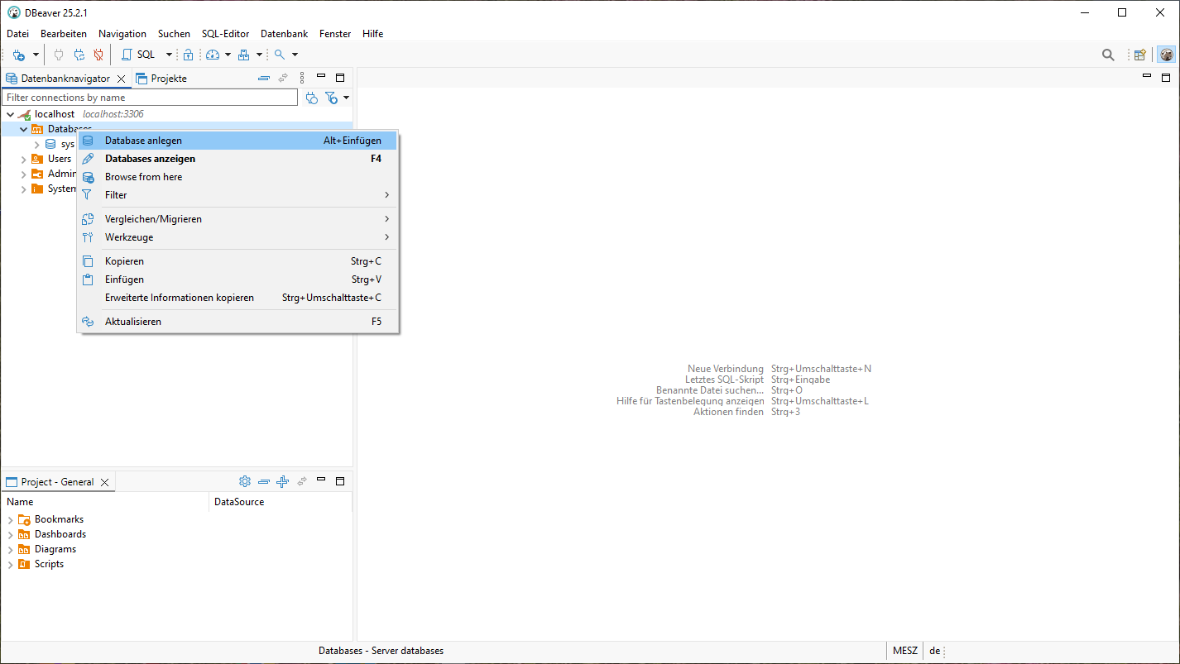The image size is (1180, 664).
Task: Open the navigator filter settings dropdown arrow
Action: tap(346, 98)
